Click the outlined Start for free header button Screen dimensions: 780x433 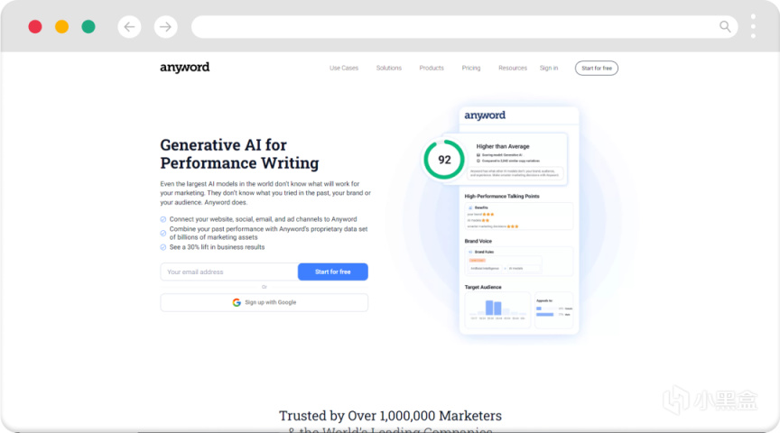point(597,68)
